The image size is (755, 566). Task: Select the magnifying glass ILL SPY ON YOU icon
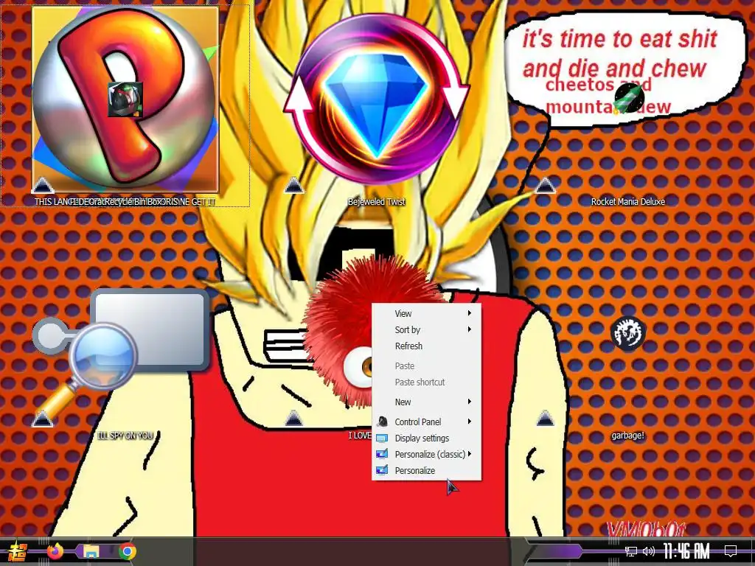pos(120,359)
